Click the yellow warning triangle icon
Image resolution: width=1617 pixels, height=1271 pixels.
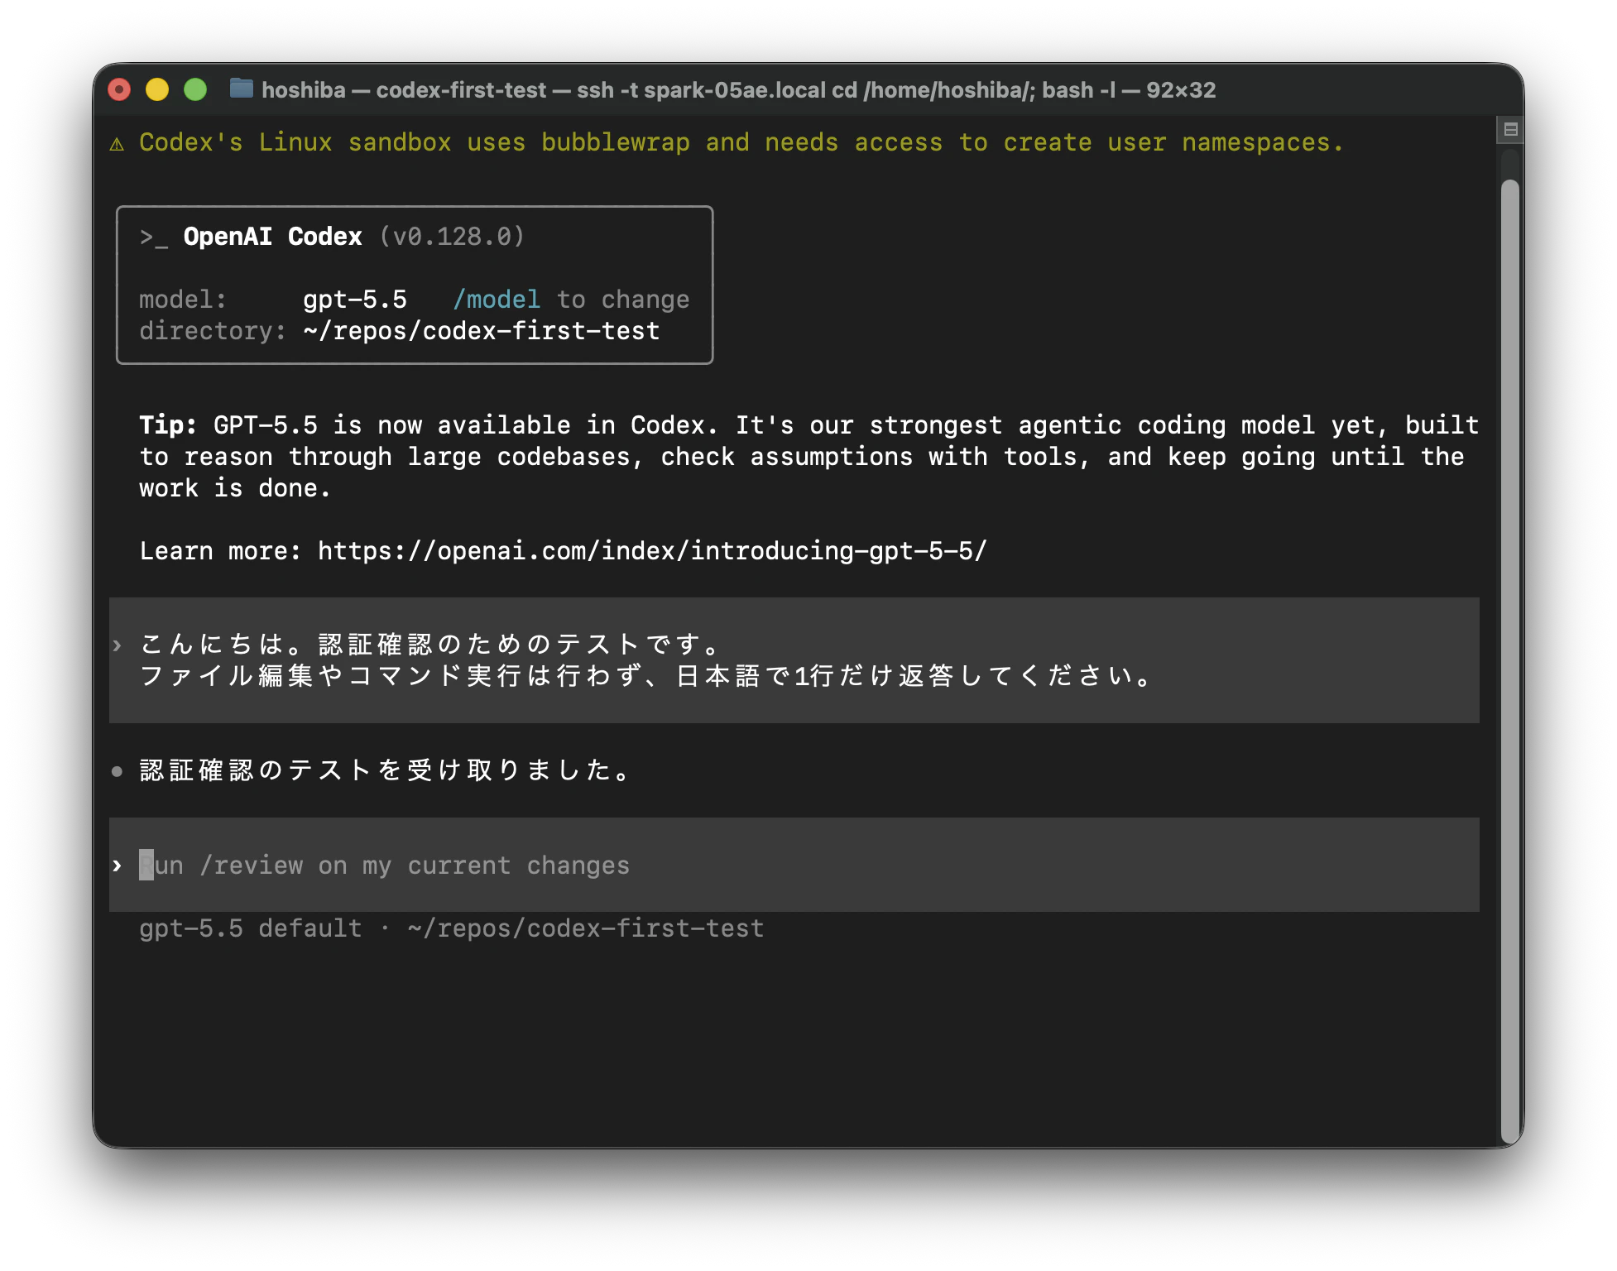tap(117, 144)
